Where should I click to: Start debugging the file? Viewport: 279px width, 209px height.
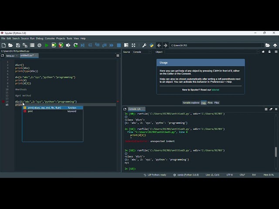82,45
